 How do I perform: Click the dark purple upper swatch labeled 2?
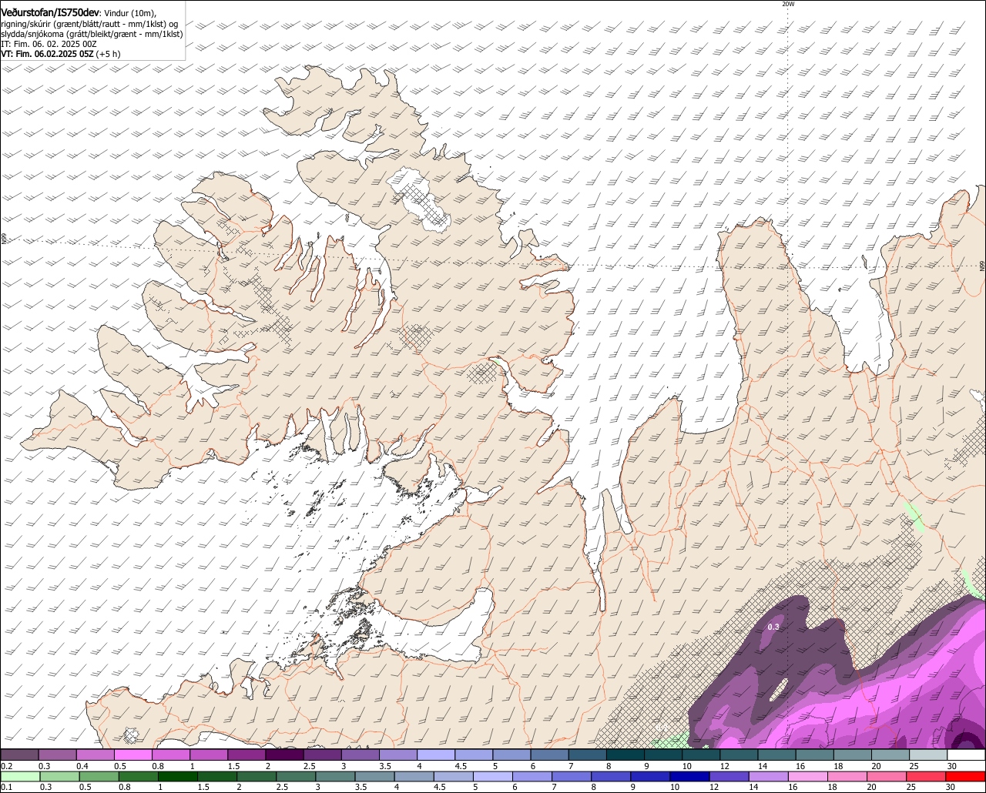284,755
